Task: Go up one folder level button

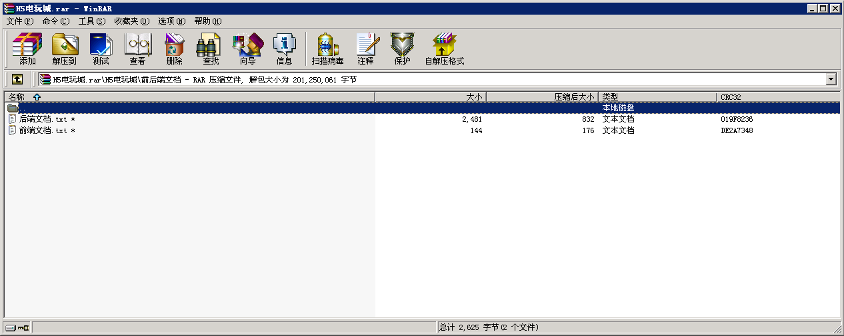Action: click(x=17, y=79)
